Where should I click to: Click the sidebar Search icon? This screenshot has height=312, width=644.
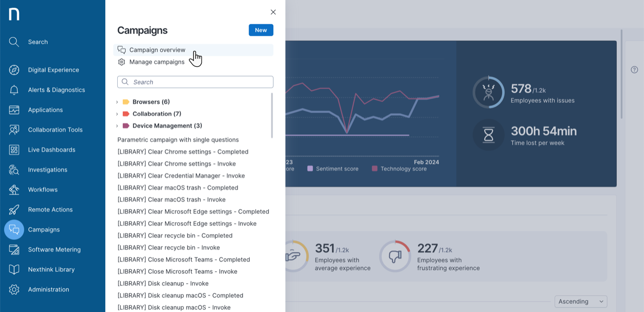pyautogui.click(x=14, y=42)
